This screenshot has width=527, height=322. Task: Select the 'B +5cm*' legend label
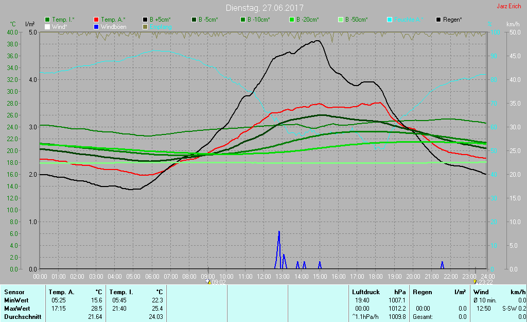161,20
